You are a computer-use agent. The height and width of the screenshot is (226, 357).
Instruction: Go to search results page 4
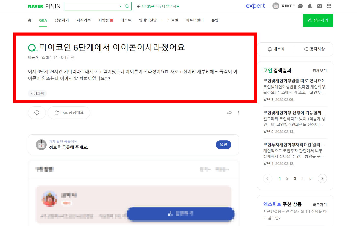(303, 179)
